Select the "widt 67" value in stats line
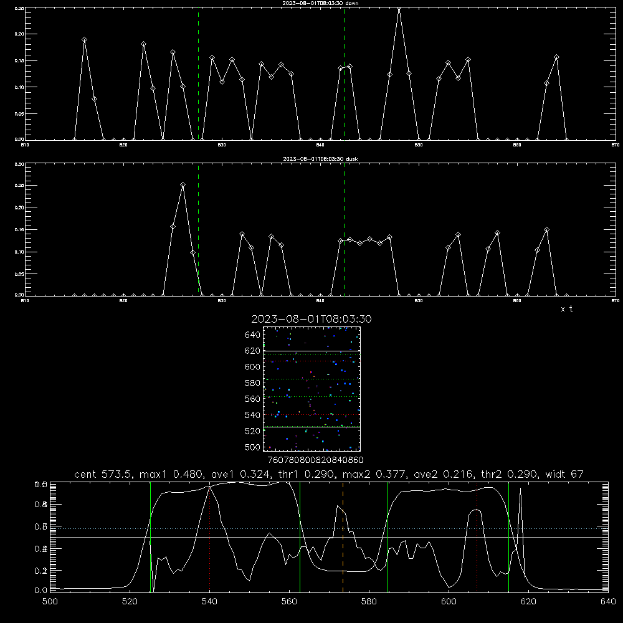Viewport: 623px width, 623px height. click(x=564, y=474)
